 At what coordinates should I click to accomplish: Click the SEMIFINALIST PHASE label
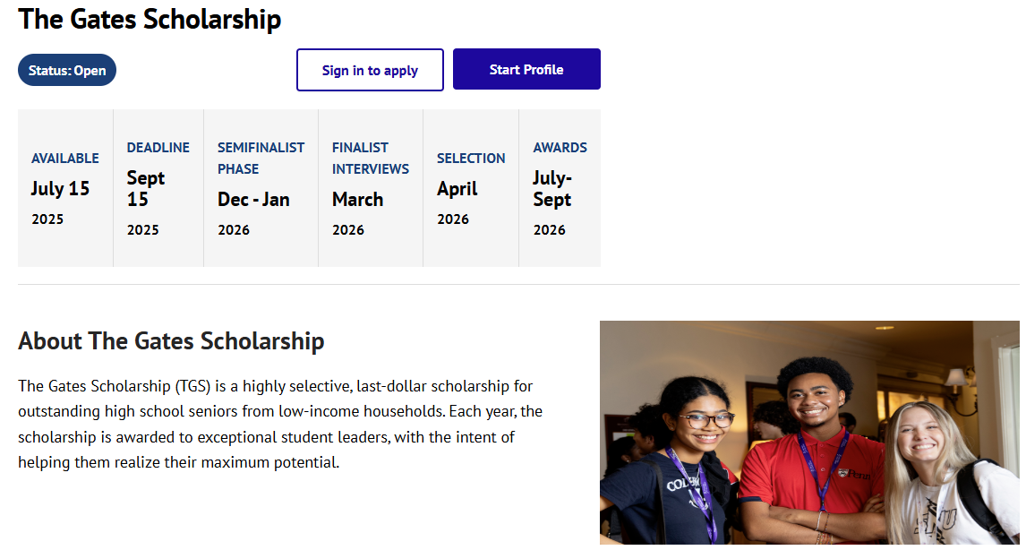coord(261,158)
